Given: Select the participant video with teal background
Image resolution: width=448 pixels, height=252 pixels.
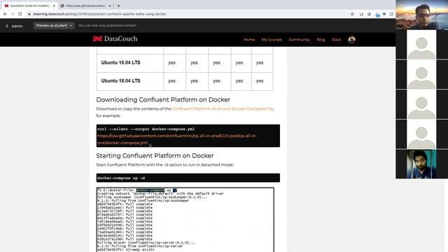Looking at the screenshot, I should (421, 164).
